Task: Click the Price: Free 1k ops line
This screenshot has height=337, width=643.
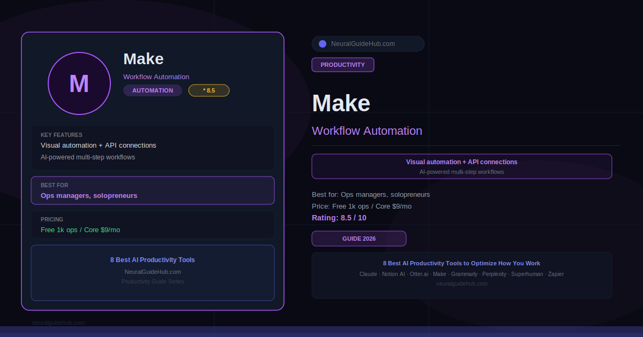Action: point(362,206)
